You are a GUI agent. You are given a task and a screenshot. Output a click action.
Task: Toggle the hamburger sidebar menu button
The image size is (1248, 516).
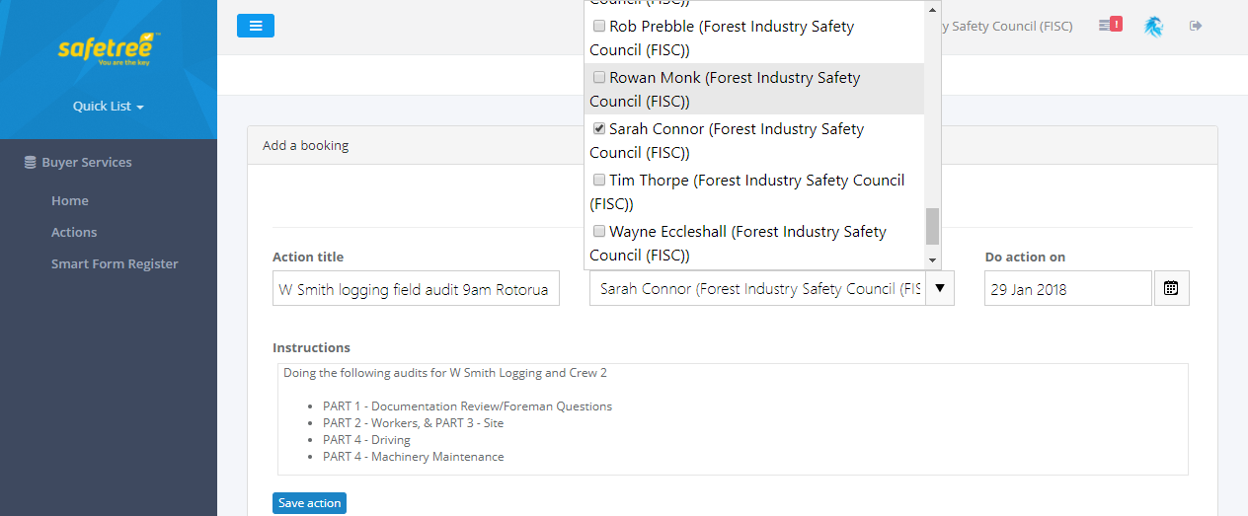(256, 26)
